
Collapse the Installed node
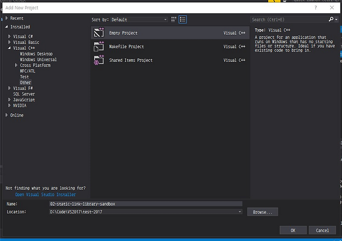[x=7, y=27]
